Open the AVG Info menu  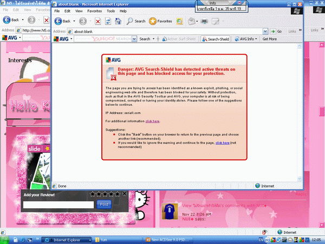click(246, 39)
